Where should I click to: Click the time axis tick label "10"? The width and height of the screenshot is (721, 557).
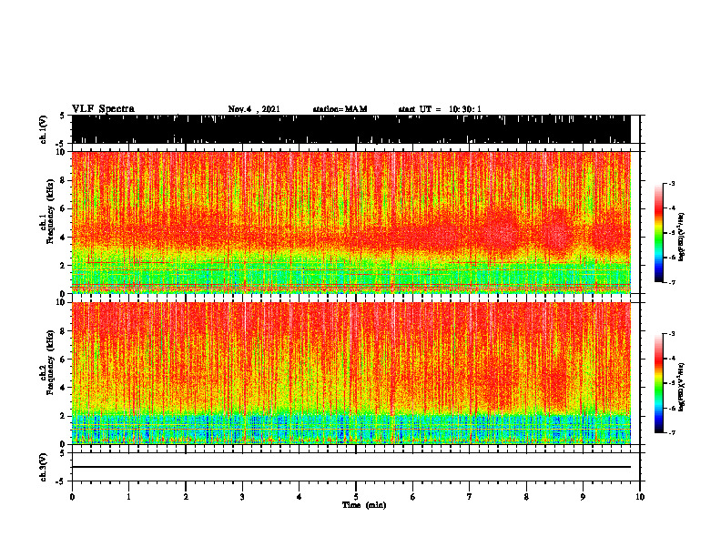point(640,497)
